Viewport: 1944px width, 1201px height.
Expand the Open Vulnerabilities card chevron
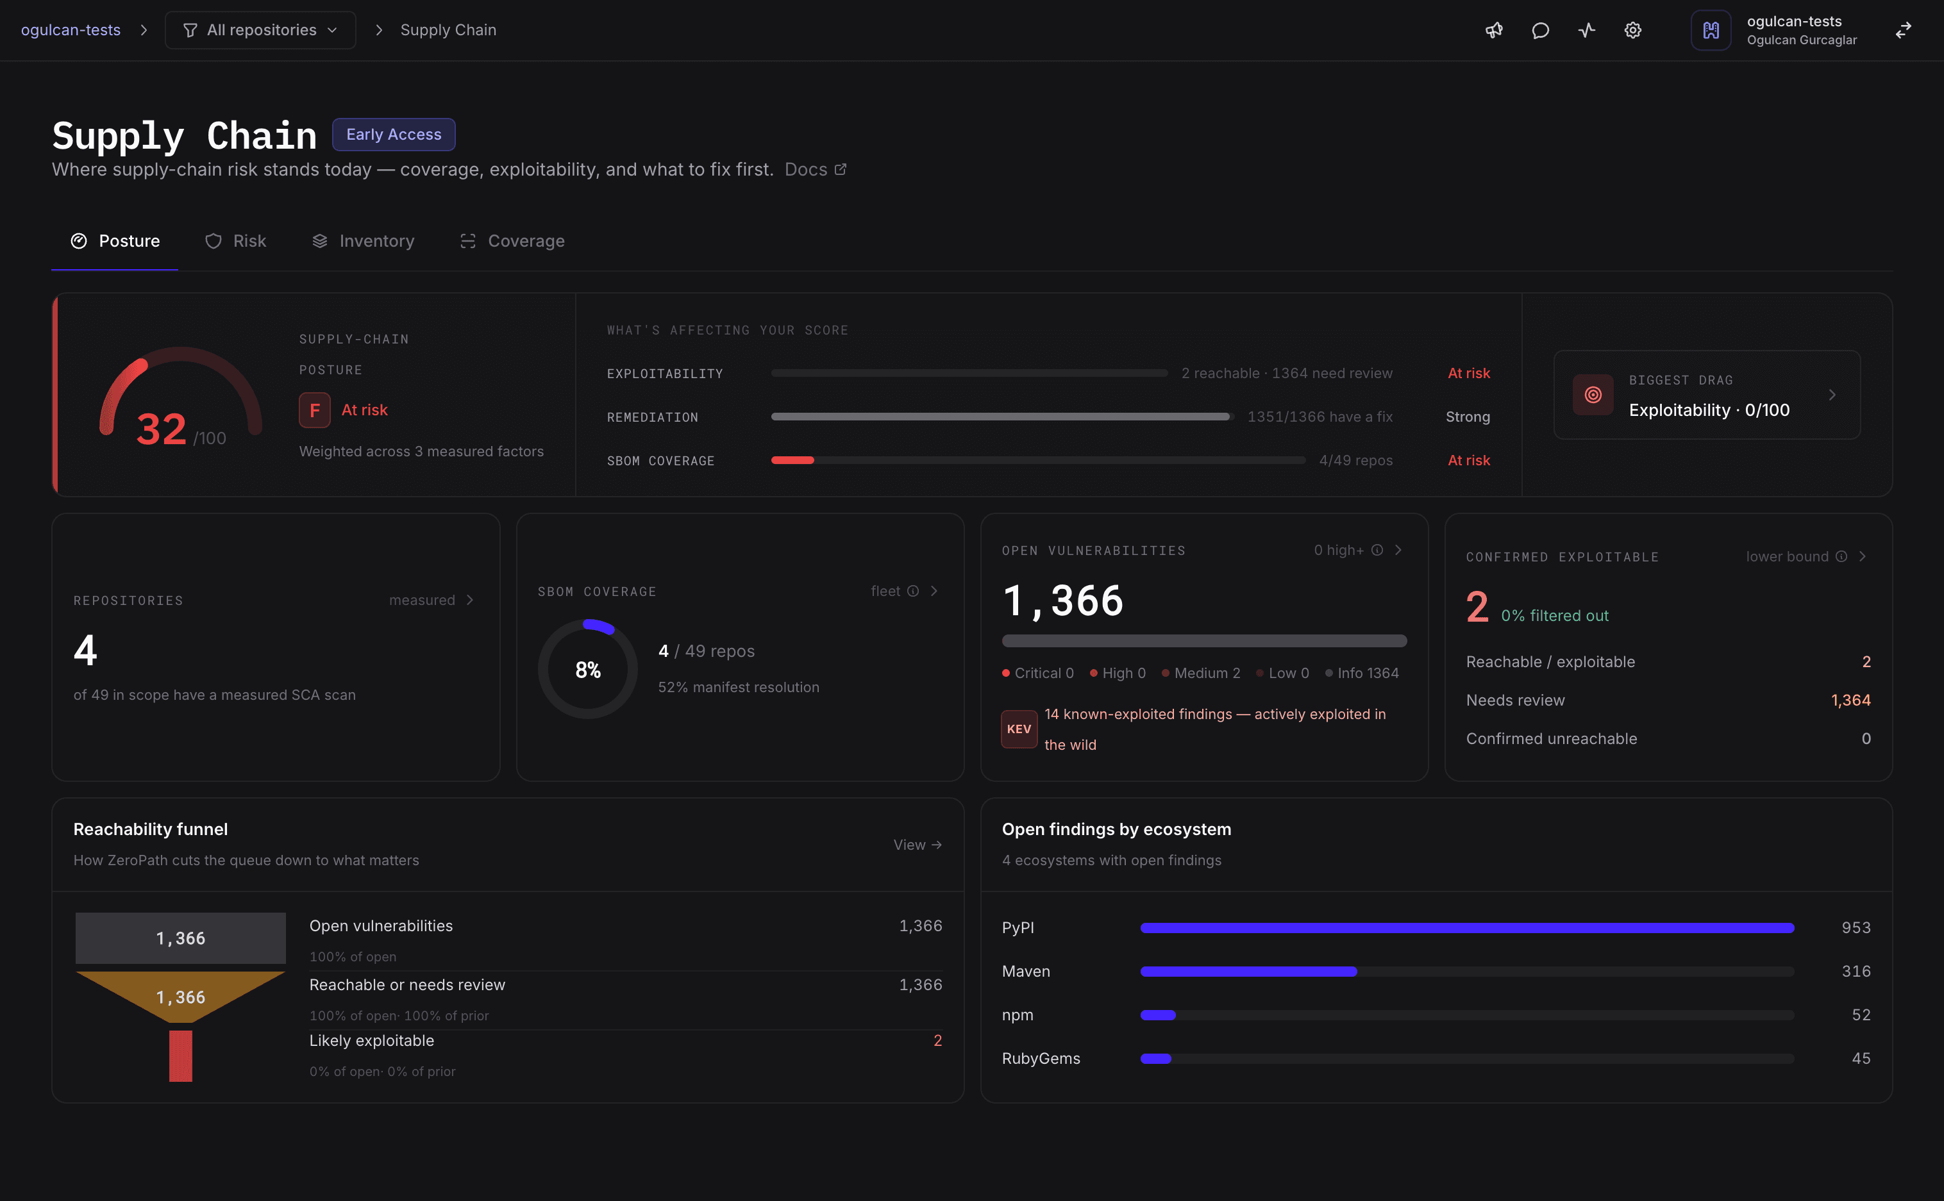coord(1398,550)
